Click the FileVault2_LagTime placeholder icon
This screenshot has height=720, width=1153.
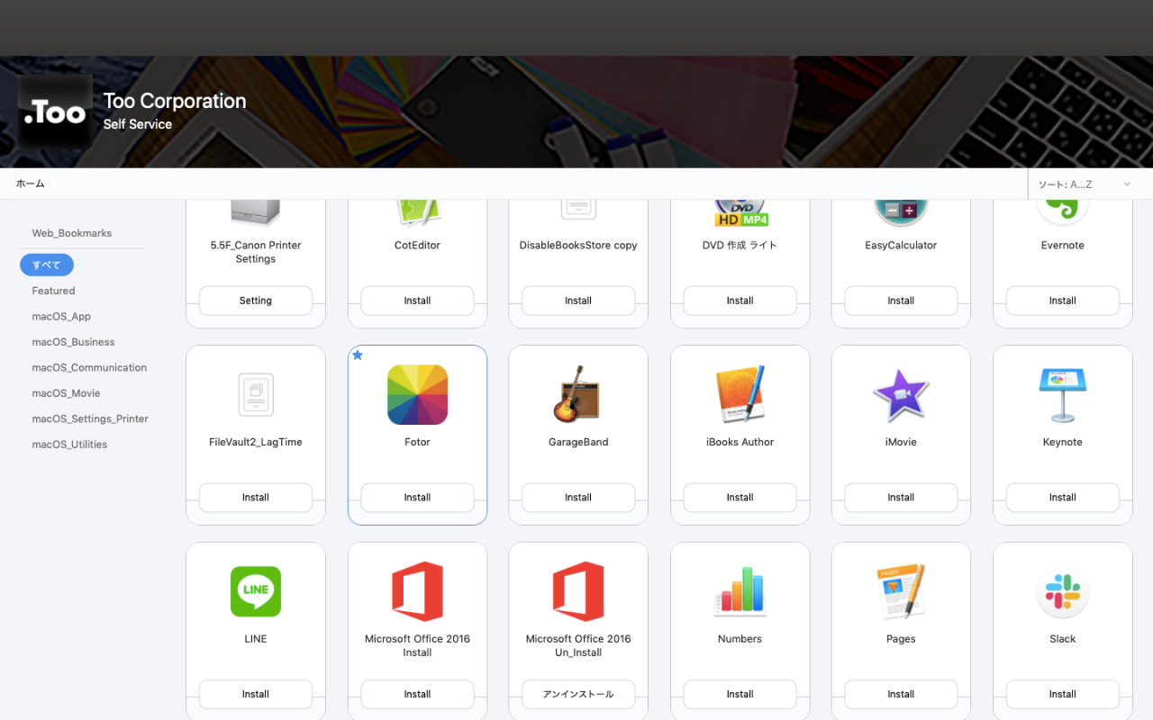click(256, 395)
